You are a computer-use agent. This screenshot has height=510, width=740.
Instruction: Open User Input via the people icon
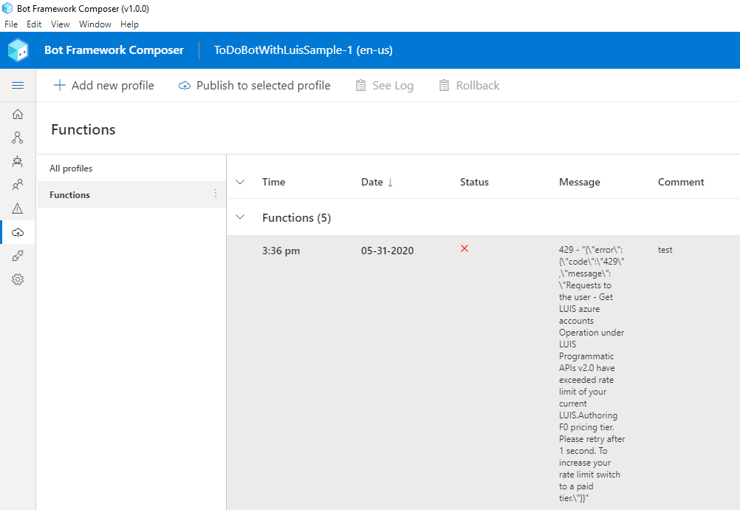pyautogui.click(x=18, y=184)
